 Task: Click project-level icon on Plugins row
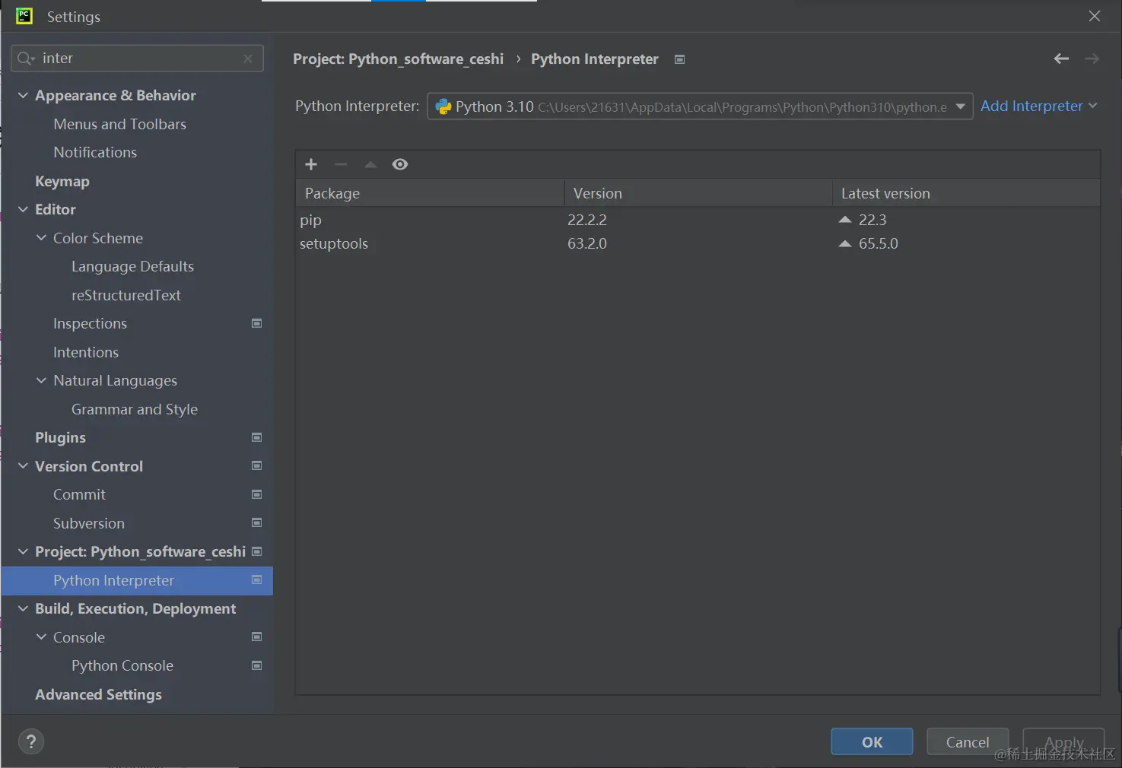pyautogui.click(x=256, y=437)
